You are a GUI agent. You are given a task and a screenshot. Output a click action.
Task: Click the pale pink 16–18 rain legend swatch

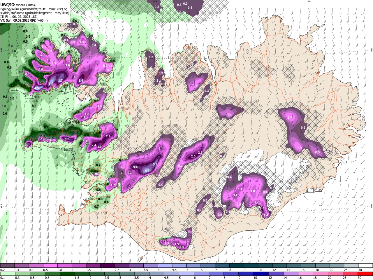point(306,274)
